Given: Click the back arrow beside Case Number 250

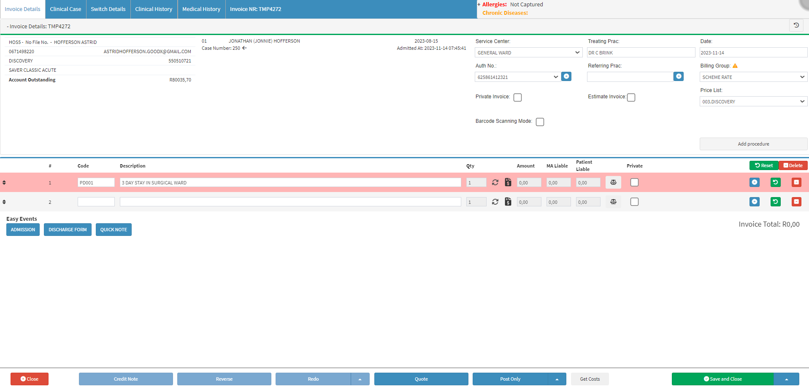Looking at the screenshot, I should click(244, 48).
